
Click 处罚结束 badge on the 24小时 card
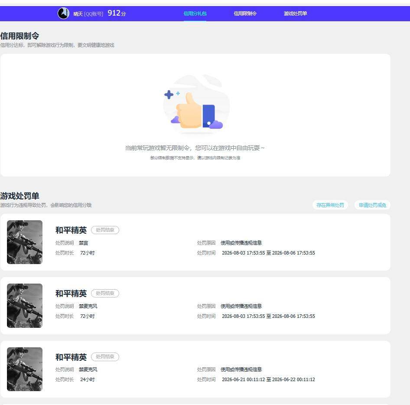[105, 356]
